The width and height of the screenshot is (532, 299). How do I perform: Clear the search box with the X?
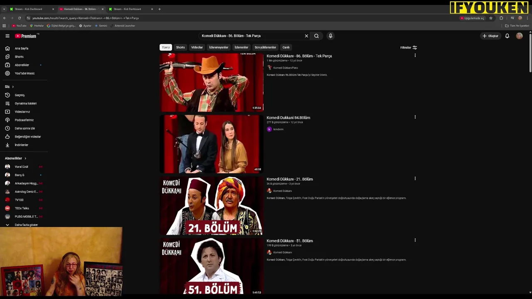click(307, 36)
